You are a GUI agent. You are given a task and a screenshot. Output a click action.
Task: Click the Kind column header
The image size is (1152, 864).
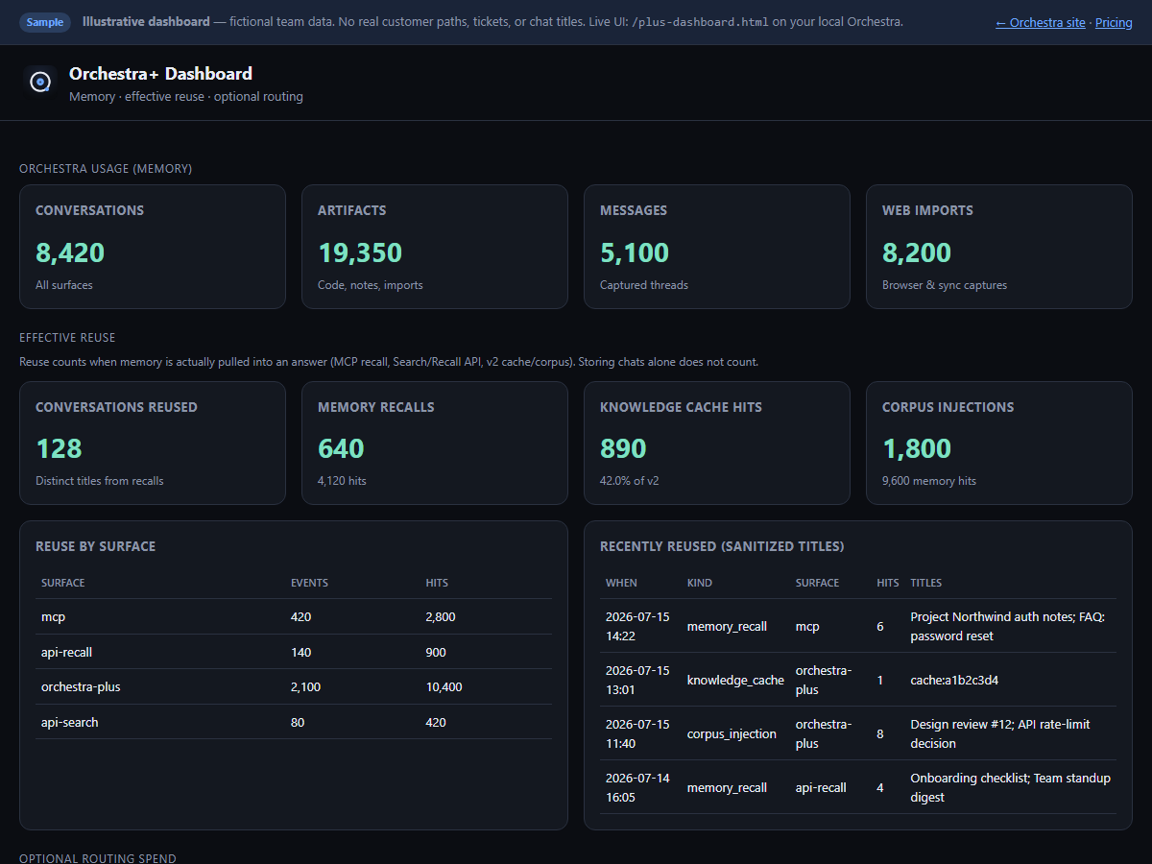click(x=700, y=583)
